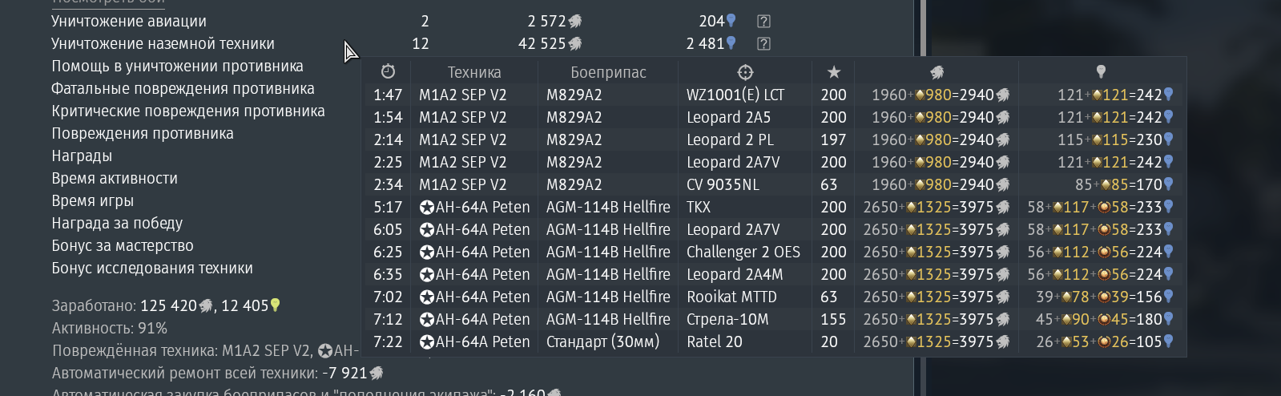1281x396 pixels.
Task: Open Награды entry in results list
Action: pos(82,156)
